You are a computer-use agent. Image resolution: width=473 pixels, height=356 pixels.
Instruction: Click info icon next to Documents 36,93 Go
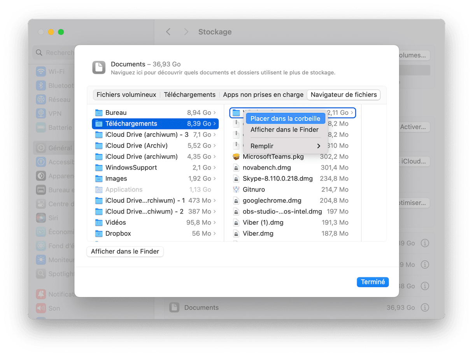425,307
